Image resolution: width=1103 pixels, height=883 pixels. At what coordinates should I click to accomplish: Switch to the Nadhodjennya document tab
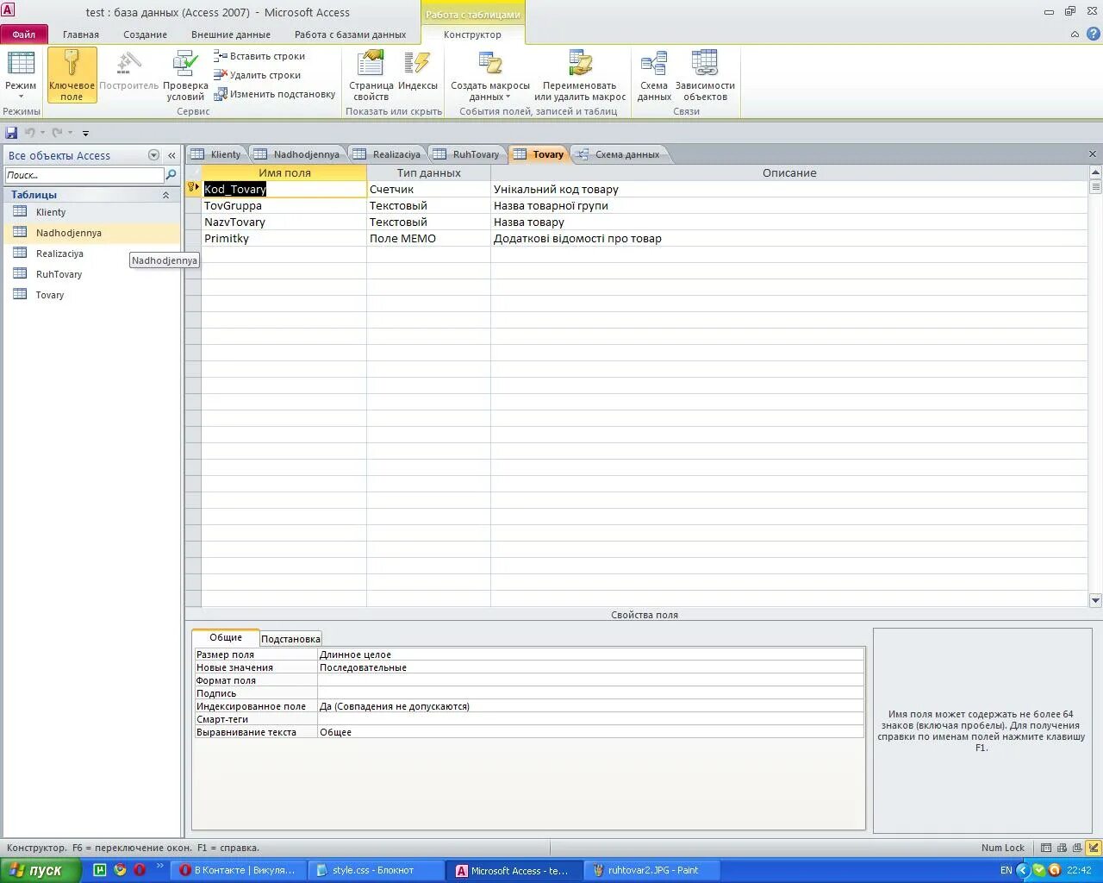(x=297, y=154)
